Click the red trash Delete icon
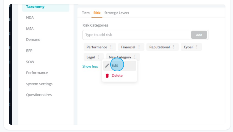This screenshot has width=233, height=132. pyautogui.click(x=107, y=76)
